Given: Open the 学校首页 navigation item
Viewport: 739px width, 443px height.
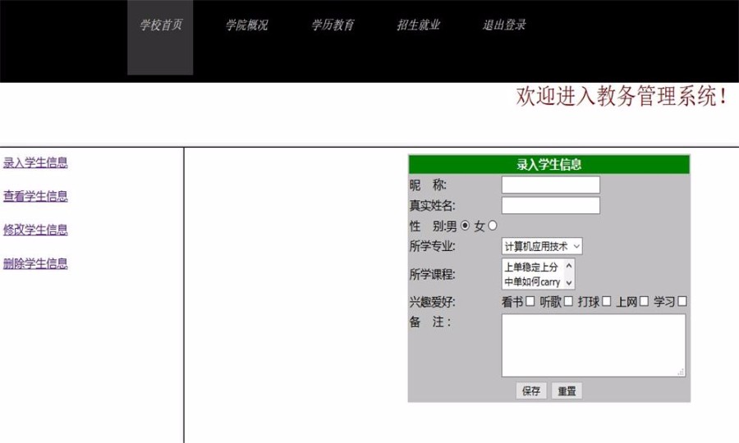Looking at the screenshot, I should 160,37.
